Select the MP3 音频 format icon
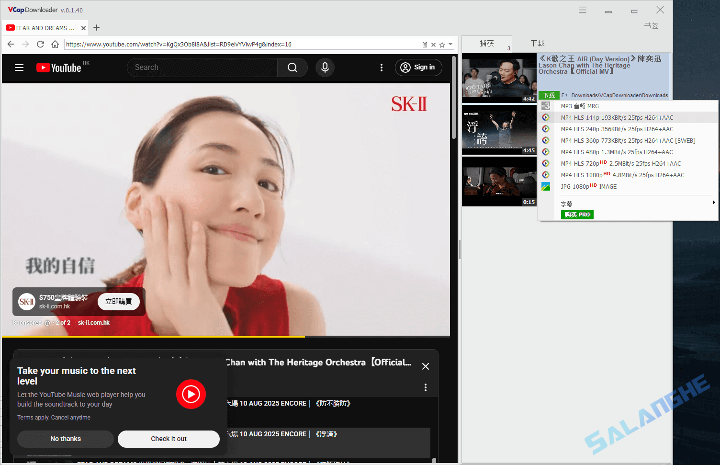 546,106
